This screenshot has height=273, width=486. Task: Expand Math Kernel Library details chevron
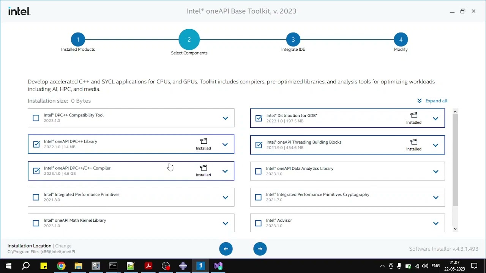pos(225,223)
